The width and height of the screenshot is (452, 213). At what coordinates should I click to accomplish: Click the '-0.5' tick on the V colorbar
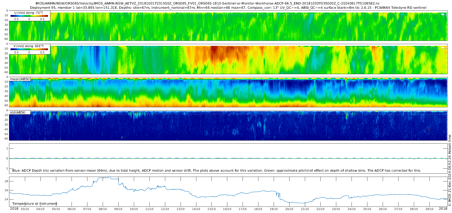16,52
